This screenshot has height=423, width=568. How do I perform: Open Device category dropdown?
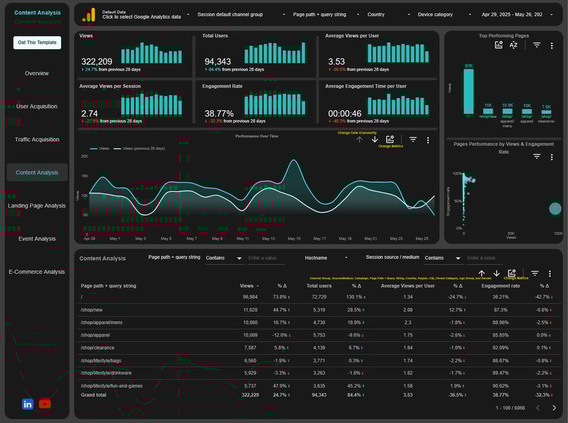[x=444, y=15]
